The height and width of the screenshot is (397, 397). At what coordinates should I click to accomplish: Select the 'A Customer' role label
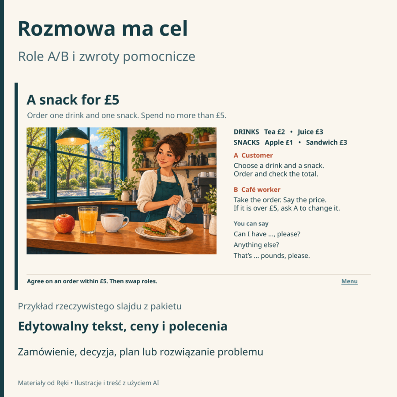point(253,155)
